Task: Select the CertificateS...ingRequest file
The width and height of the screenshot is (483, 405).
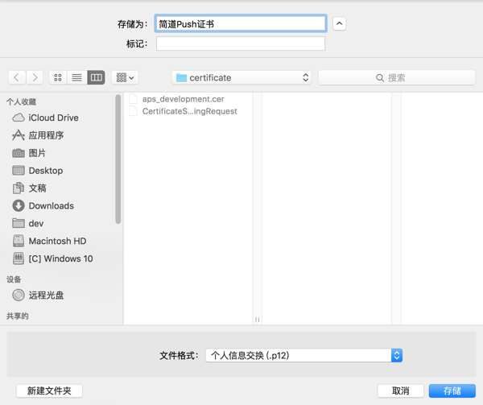Action: click(183, 111)
